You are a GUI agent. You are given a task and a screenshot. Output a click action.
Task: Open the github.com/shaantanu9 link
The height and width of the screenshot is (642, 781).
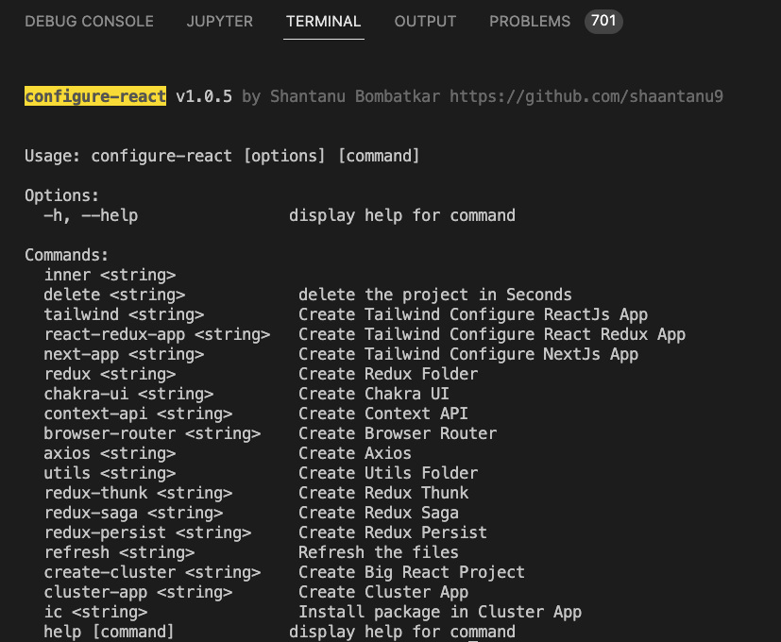pyautogui.click(x=586, y=96)
